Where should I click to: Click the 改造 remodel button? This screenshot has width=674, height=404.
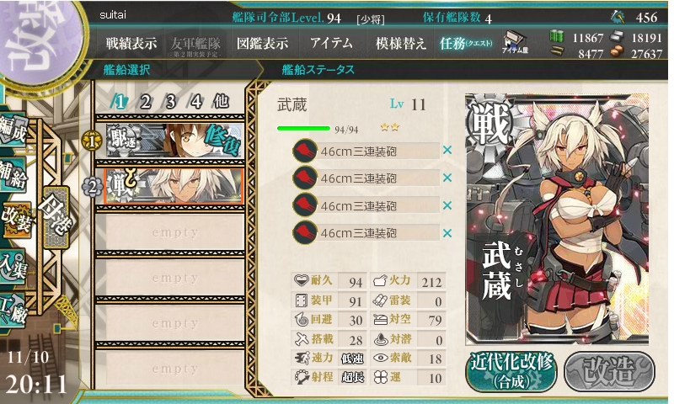(609, 370)
